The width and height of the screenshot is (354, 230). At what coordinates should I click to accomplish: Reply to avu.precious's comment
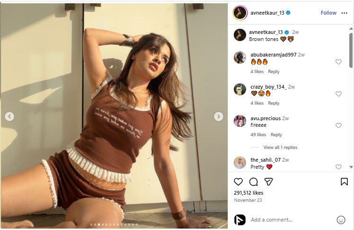[x=276, y=135]
